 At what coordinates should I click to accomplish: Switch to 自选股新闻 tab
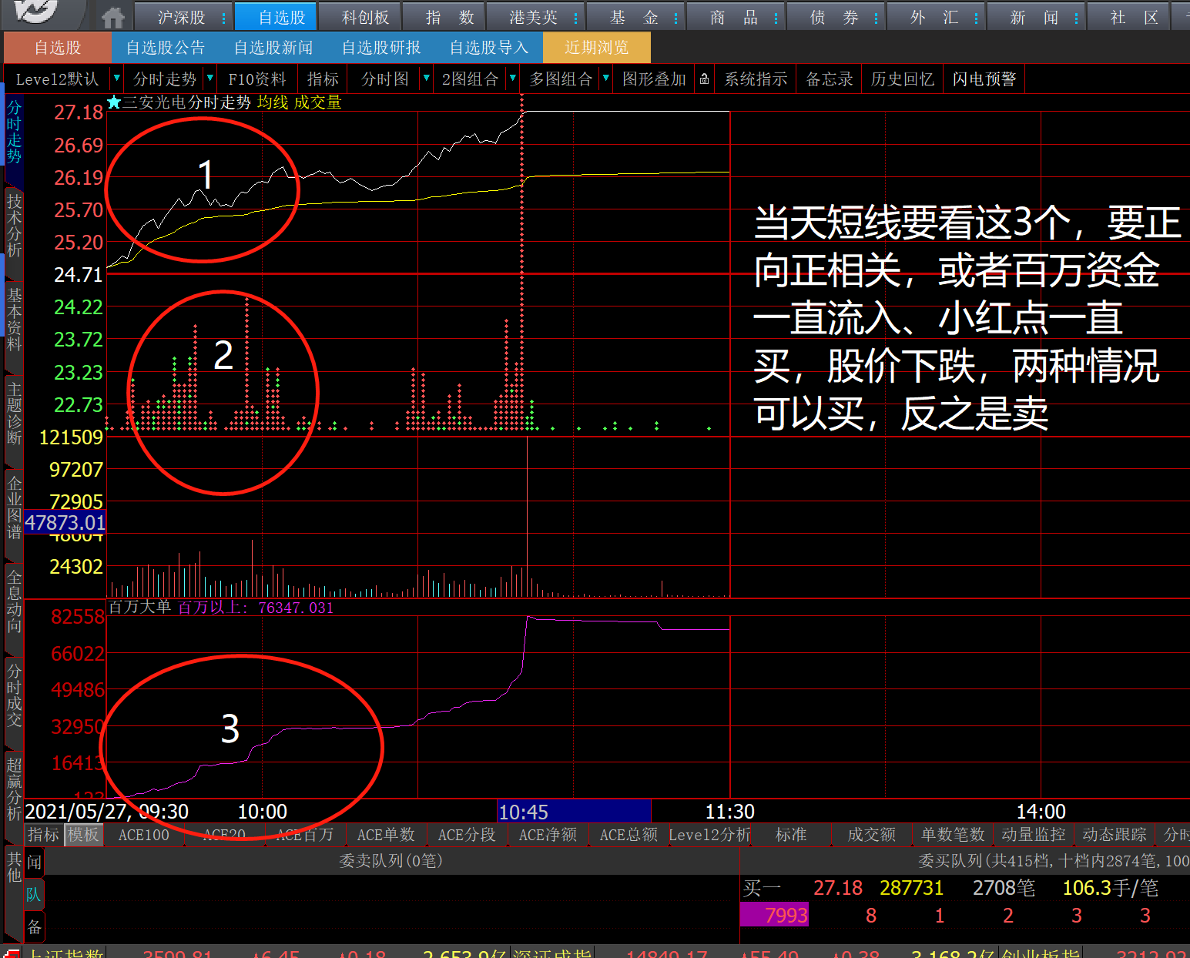pyautogui.click(x=273, y=48)
